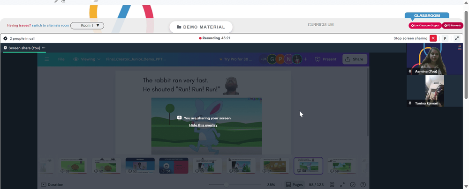Click the Share button in Canva
The width and height of the screenshot is (469, 189).
355,59
